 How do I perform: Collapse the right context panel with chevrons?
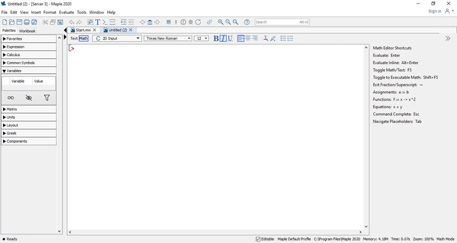coord(447,38)
